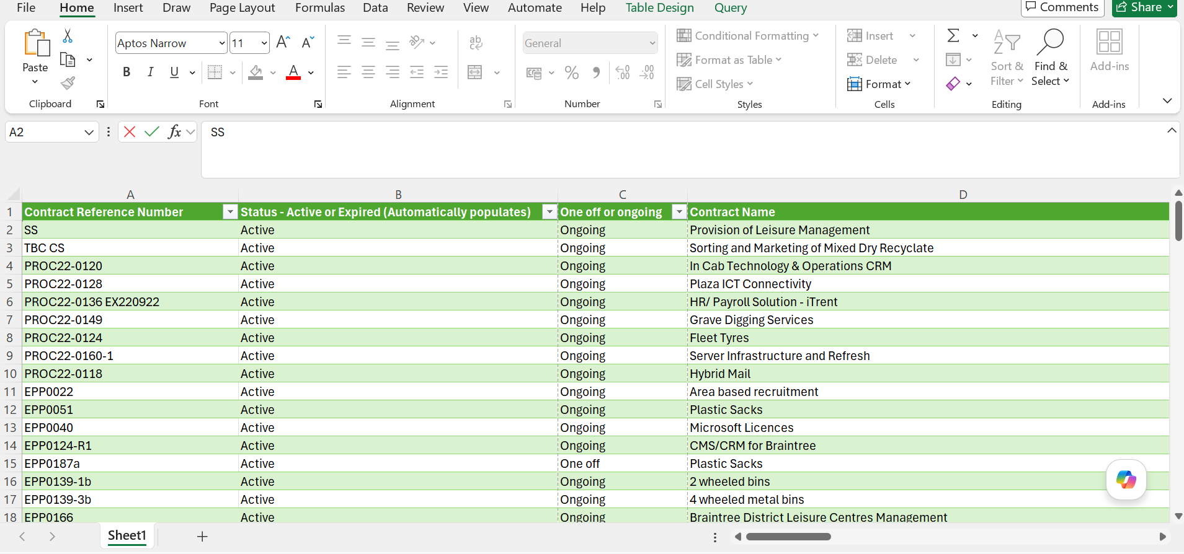The height and width of the screenshot is (554, 1184).
Task: Click the Clear eraser icon
Action: (x=953, y=83)
